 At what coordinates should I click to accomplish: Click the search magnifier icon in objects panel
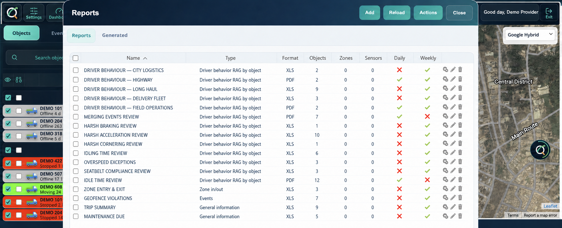click(x=15, y=58)
